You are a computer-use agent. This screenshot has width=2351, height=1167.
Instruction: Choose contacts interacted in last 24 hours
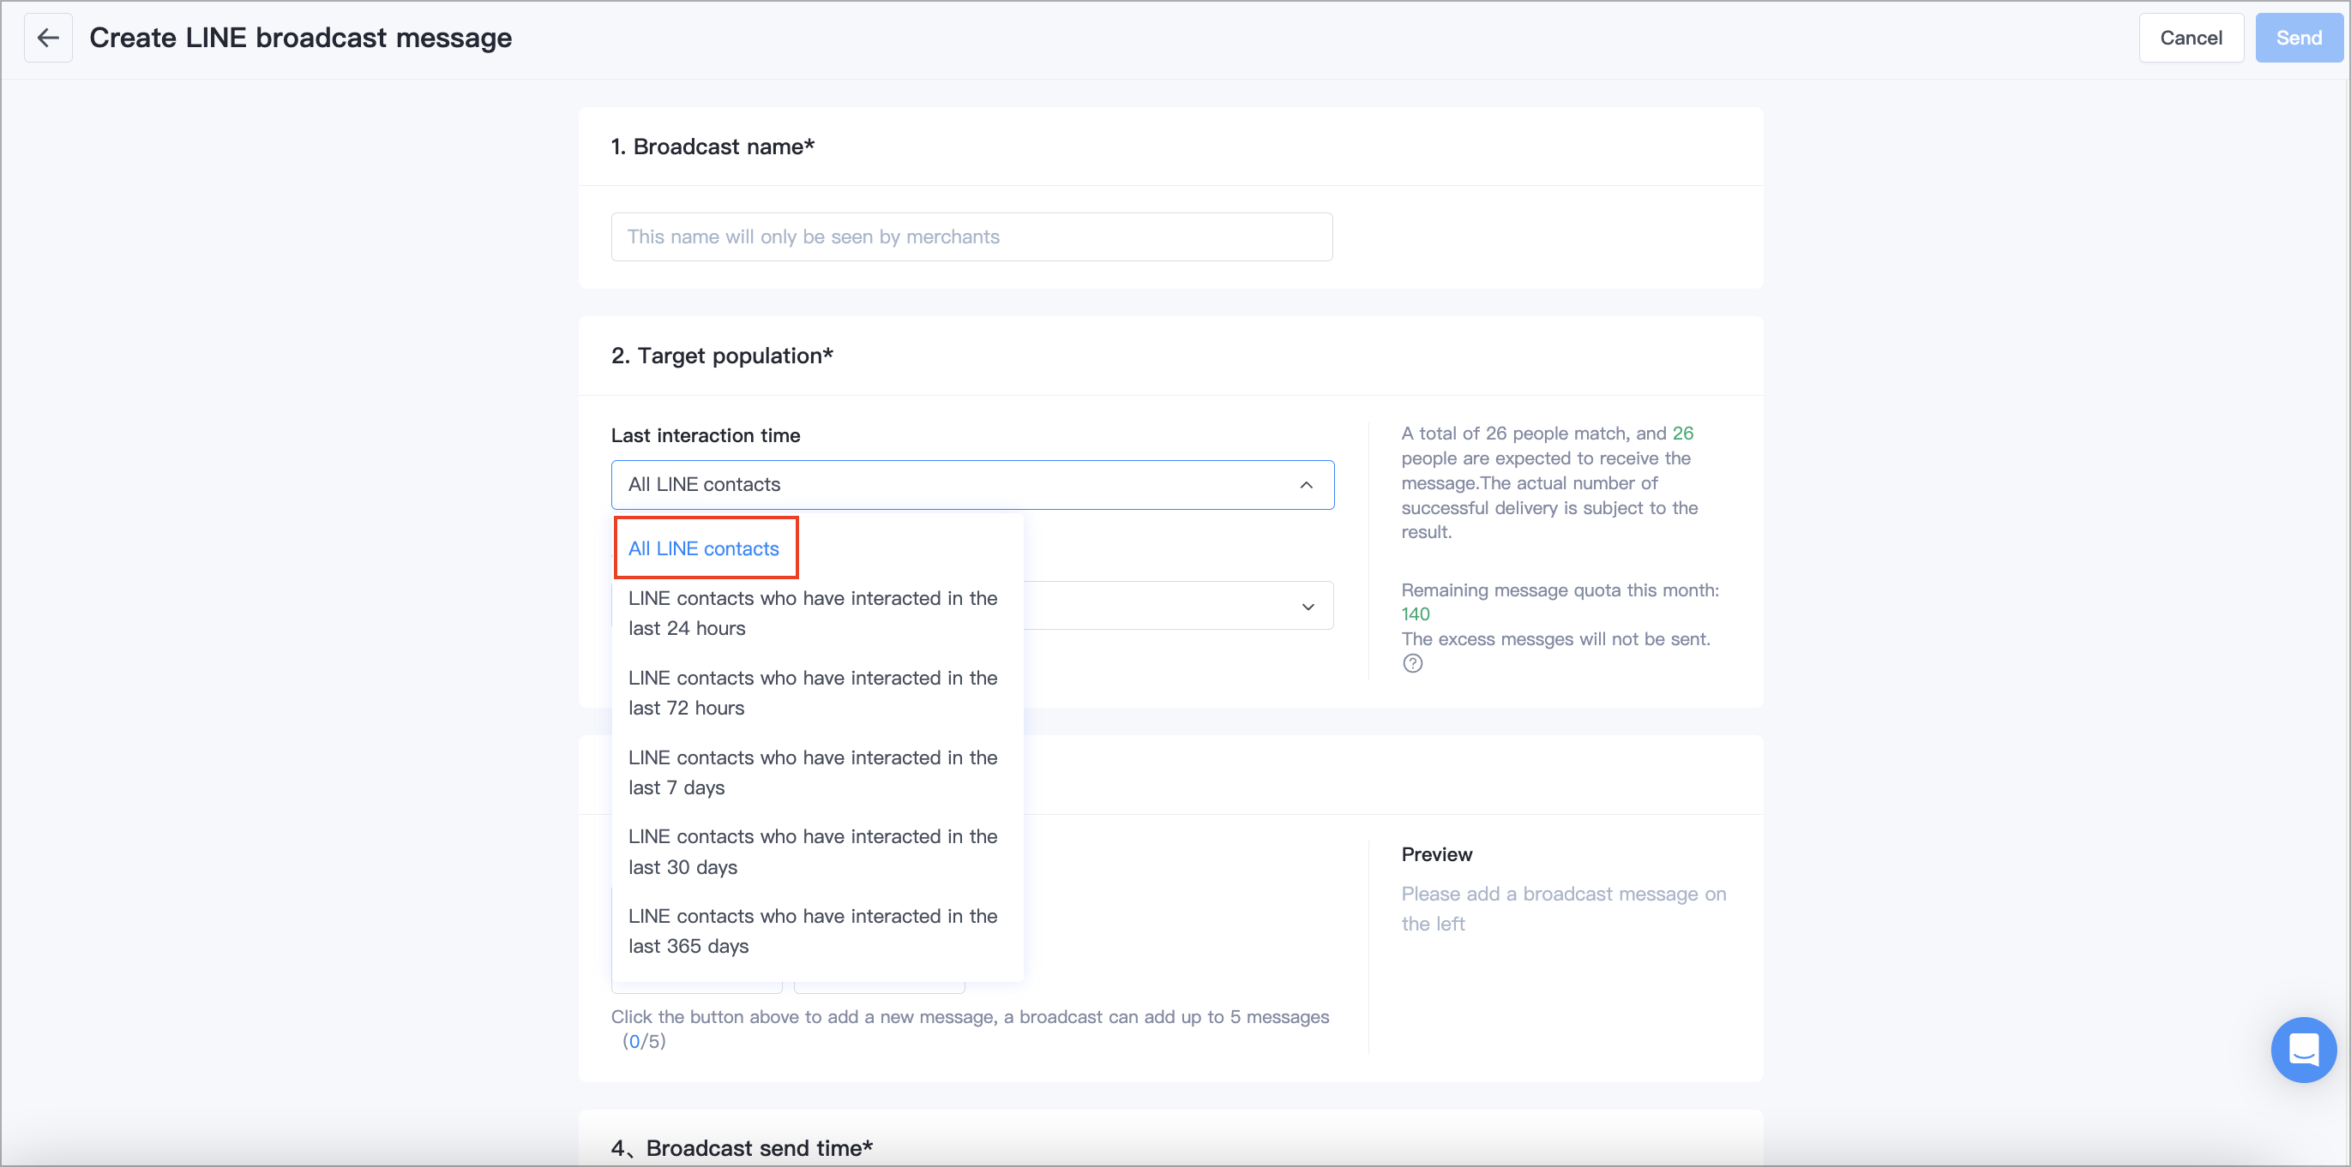pyautogui.click(x=812, y=613)
